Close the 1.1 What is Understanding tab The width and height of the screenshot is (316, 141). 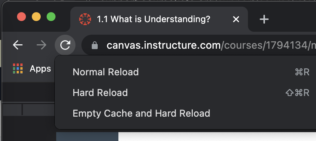tap(236, 19)
